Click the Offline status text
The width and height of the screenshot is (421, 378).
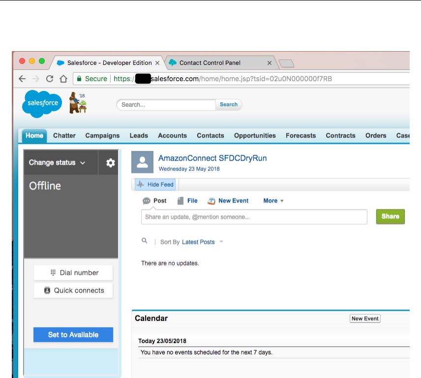coord(45,186)
